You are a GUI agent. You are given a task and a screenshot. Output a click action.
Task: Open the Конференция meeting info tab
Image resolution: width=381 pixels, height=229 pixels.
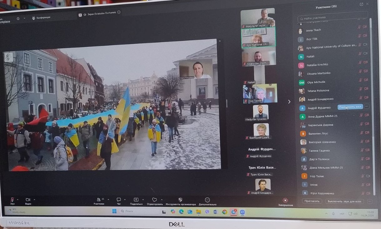(41, 18)
